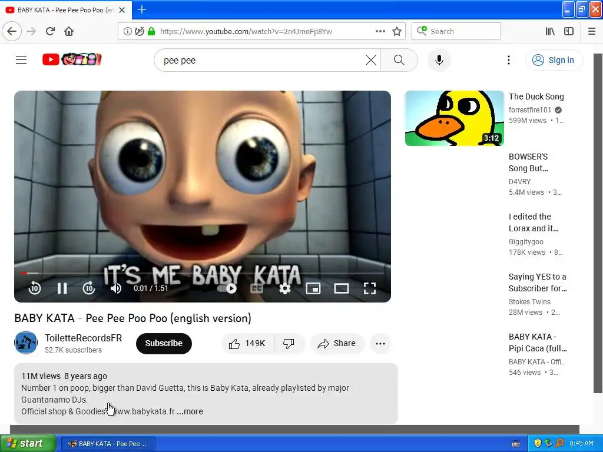
Task: Open the magnifier icon in the system tray
Action: [x=559, y=443]
